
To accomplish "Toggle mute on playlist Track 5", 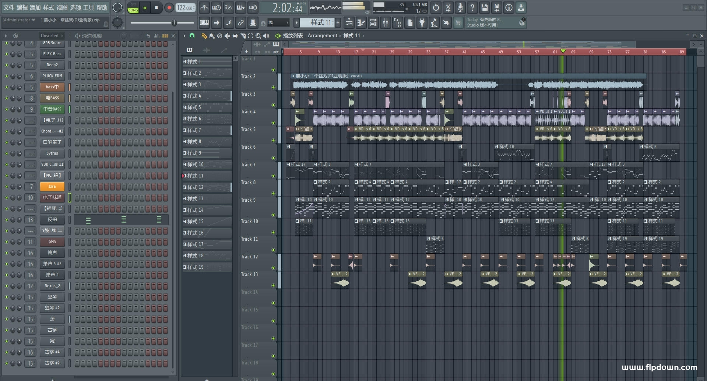I will point(273,140).
